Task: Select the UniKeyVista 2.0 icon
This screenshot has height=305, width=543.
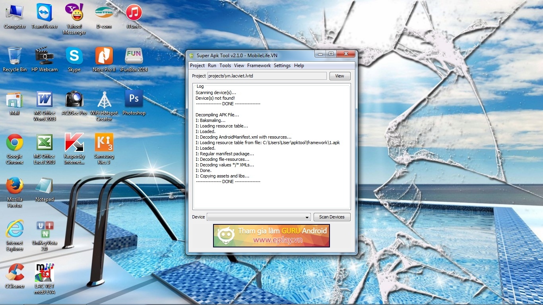Action: 45,235
